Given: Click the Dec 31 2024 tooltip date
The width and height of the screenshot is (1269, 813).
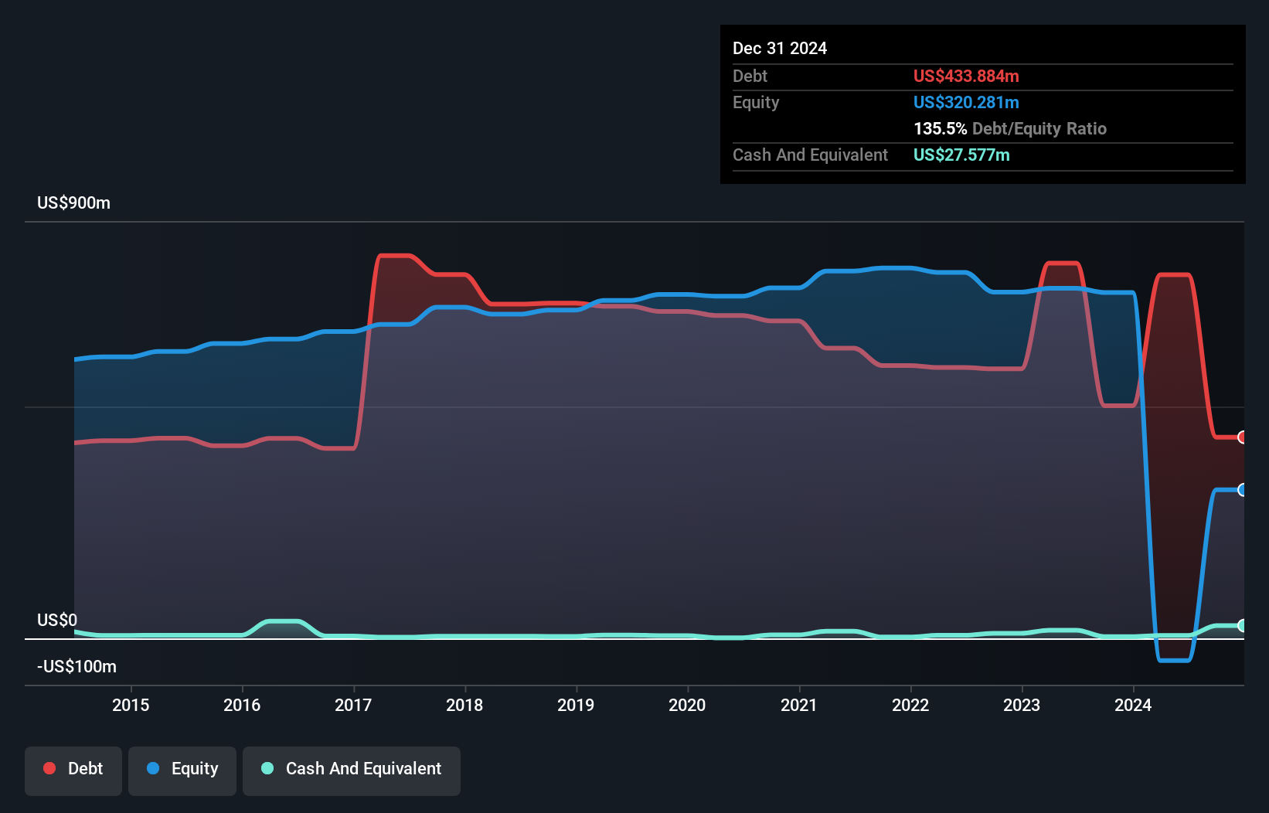Looking at the screenshot, I should click(780, 49).
